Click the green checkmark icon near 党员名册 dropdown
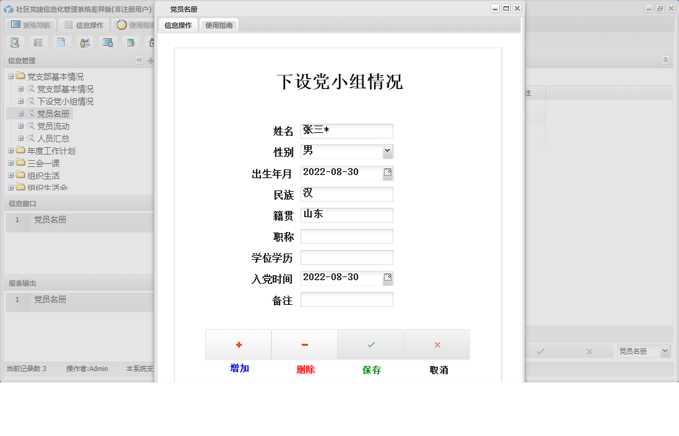The height and width of the screenshot is (436, 679). point(540,351)
